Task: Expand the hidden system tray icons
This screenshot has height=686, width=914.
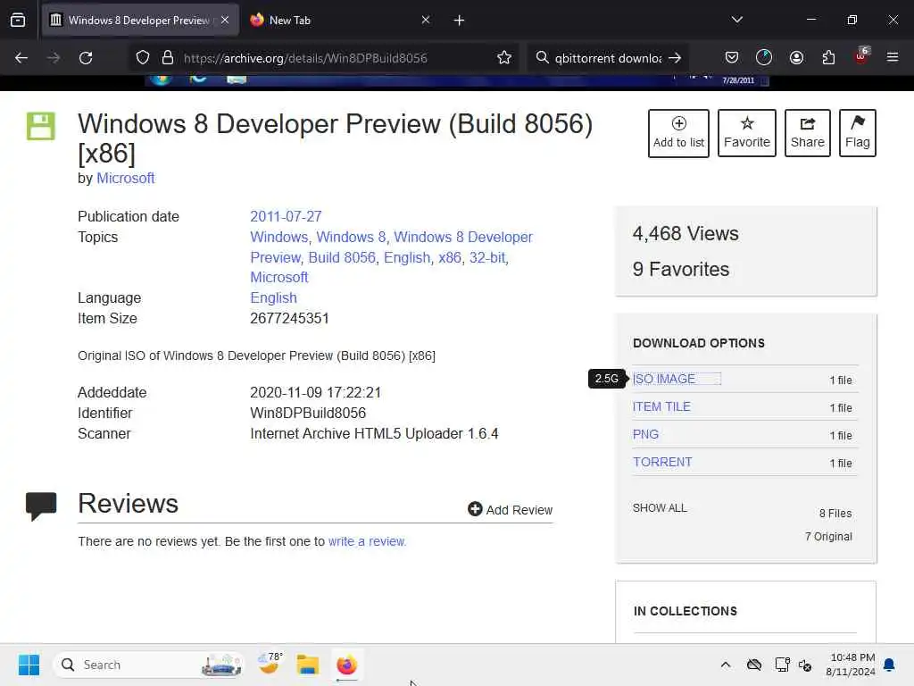Action: (x=726, y=665)
